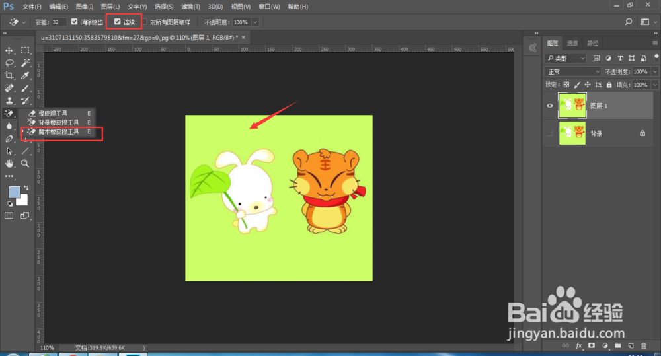This screenshot has width=661, height=356.
Task: Toggle lock position
Action: (588, 85)
